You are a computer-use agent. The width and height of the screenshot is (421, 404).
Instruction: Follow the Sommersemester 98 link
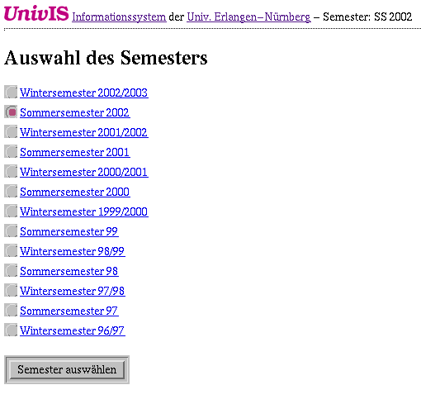[69, 271]
